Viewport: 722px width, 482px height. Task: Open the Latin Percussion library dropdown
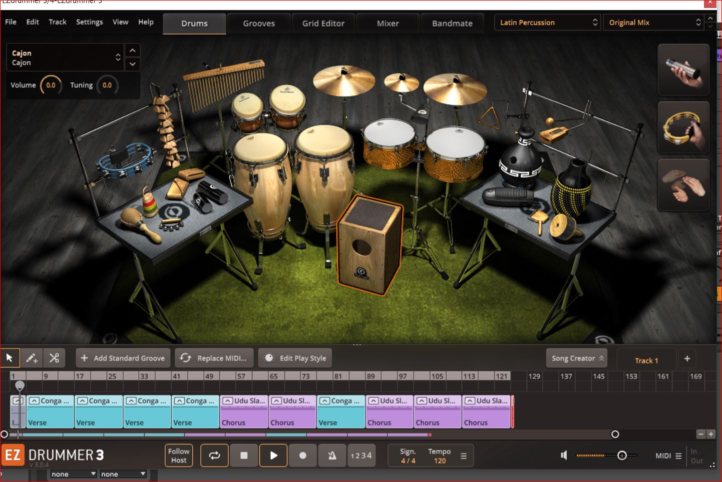click(547, 22)
